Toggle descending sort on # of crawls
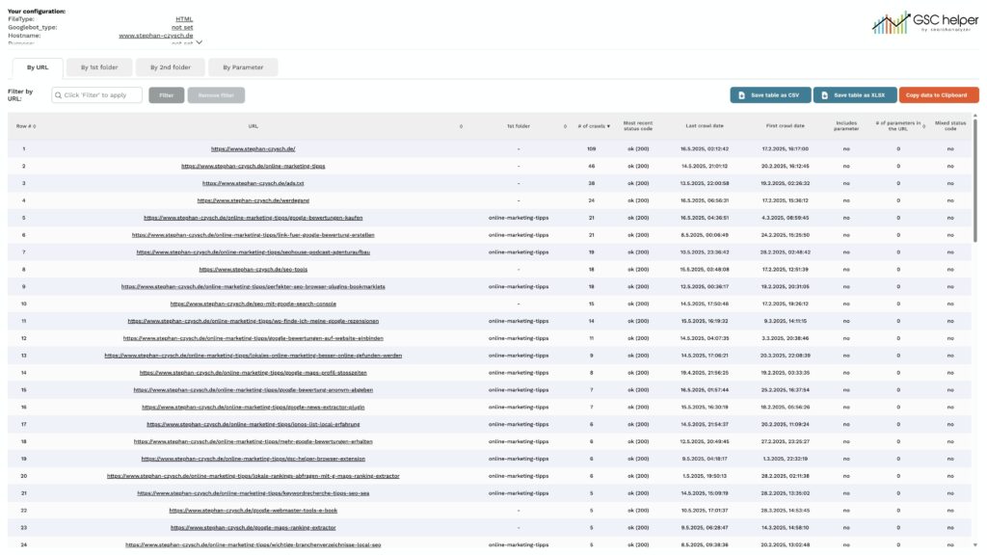Image resolution: width=987 pixels, height=555 pixels. click(608, 126)
